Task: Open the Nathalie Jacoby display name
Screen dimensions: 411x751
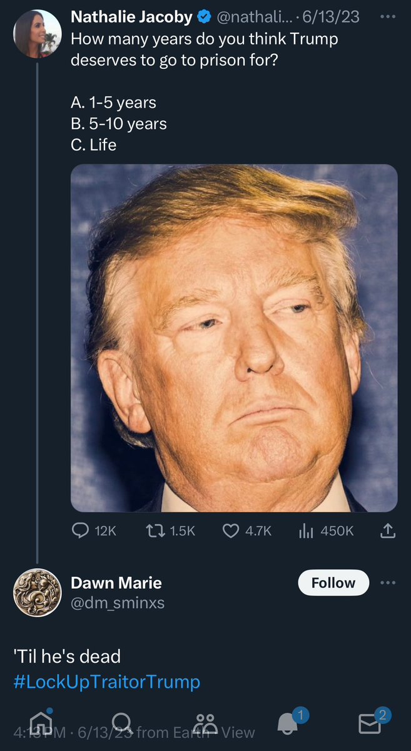Action: [x=131, y=18]
